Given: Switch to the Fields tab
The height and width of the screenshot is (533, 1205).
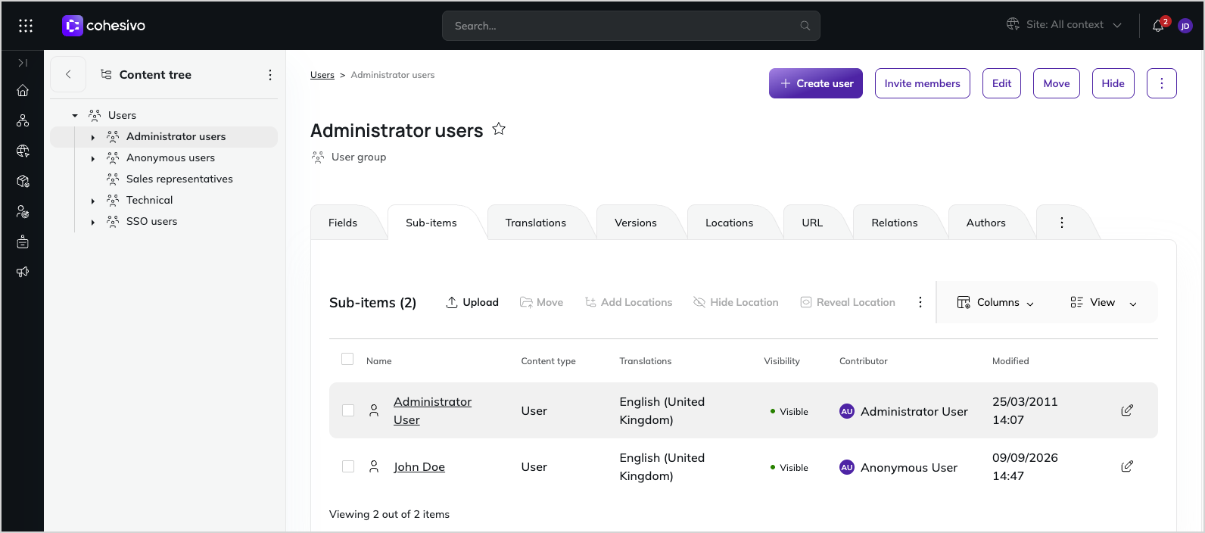Looking at the screenshot, I should click(343, 223).
